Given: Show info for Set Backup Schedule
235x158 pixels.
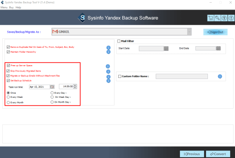Looking at the screenshot, I should [108, 81].
